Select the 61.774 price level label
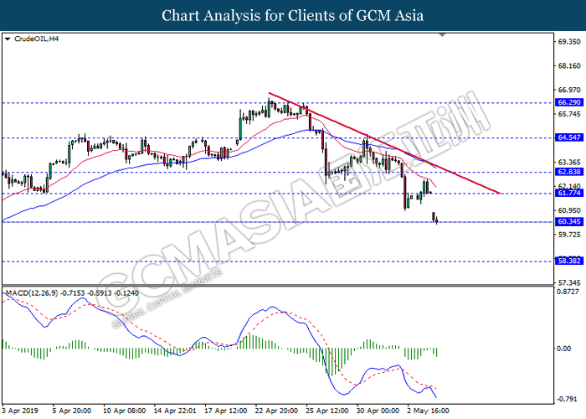This screenshot has height=419, width=586. point(569,193)
